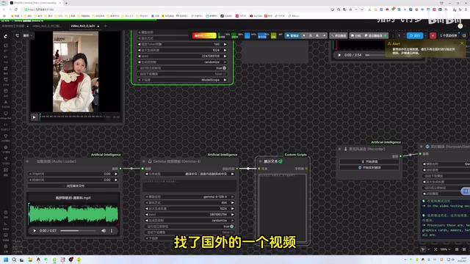Click the batch count field showing 1
The height and width of the screenshot is (264, 470).
tap(399, 36)
